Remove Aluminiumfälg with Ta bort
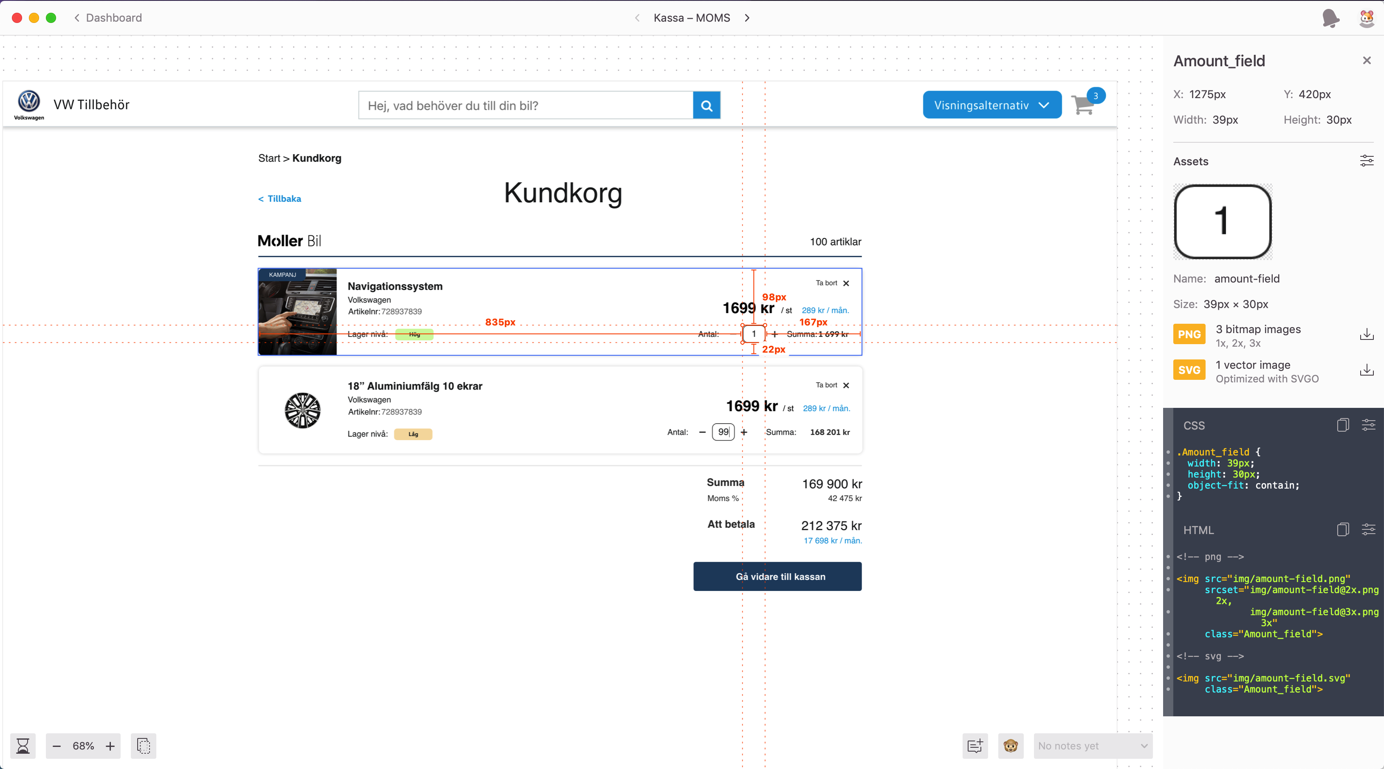 tap(832, 385)
